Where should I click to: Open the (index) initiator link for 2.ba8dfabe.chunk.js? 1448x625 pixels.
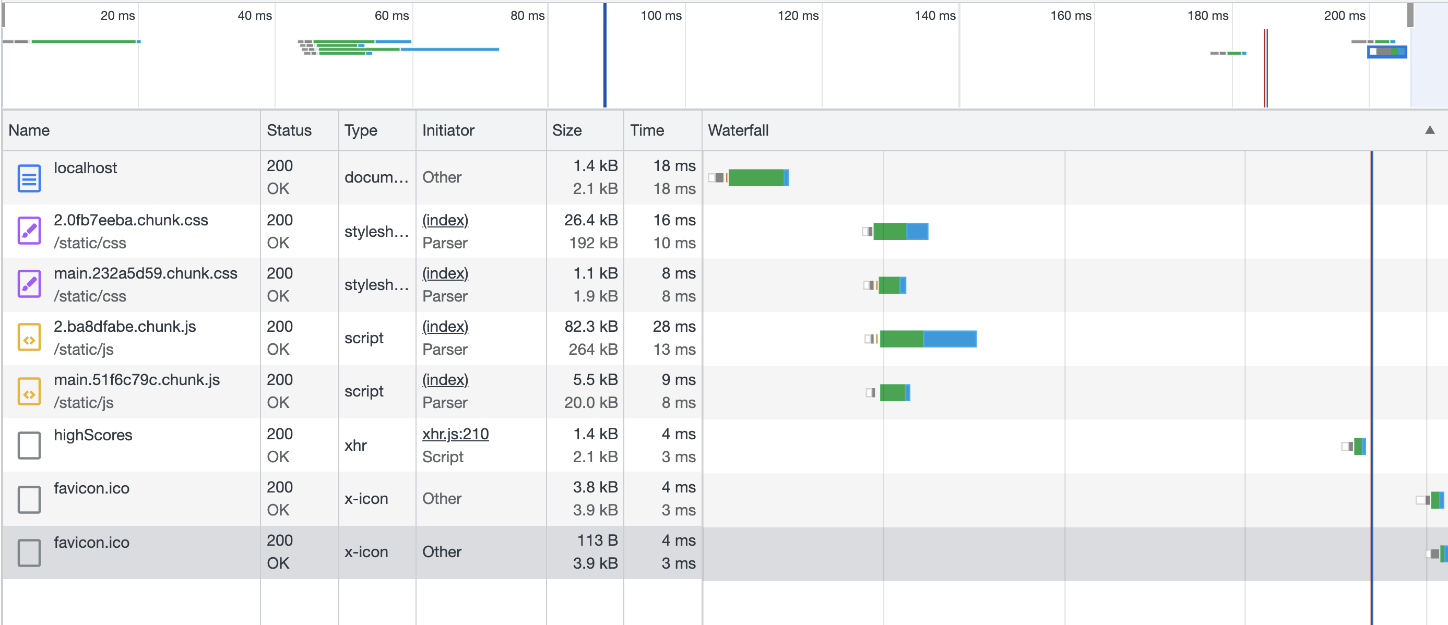[445, 327]
